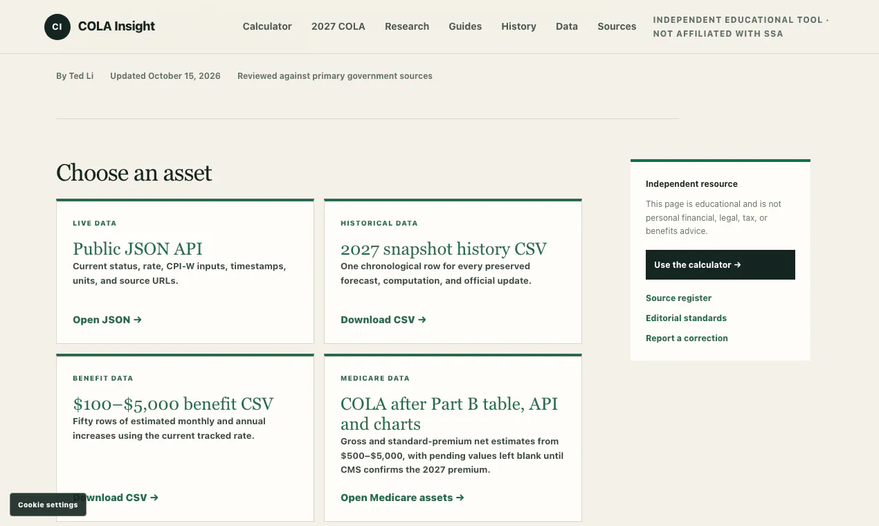Click the Public JSON API heading
879x526 pixels.
[x=138, y=248]
